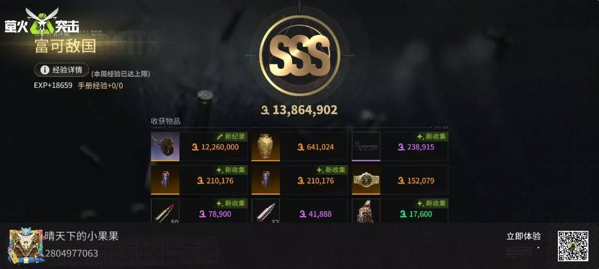The height and width of the screenshot is (269, 599).
Task: Open the 经验详情 experience details button
Action: point(62,70)
